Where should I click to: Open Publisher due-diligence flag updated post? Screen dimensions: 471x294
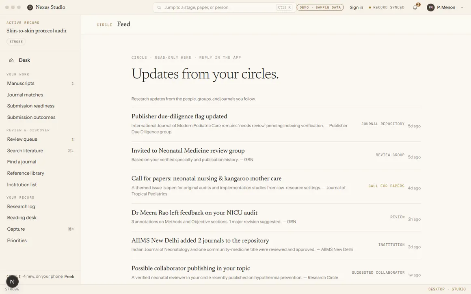pyautogui.click(x=179, y=116)
